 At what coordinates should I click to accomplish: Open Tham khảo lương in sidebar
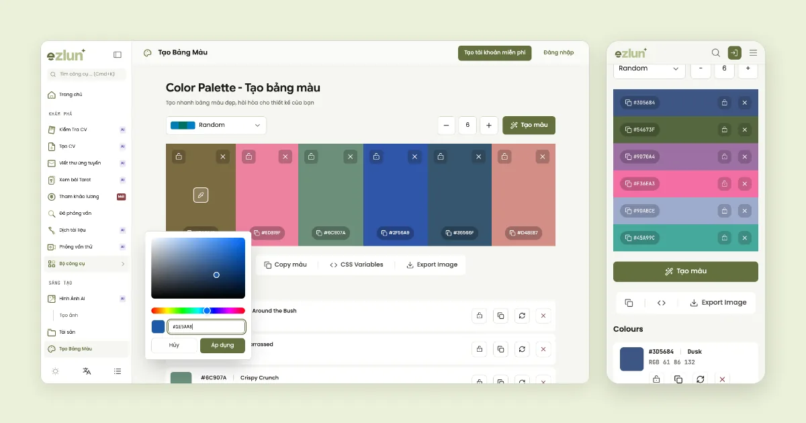85,197
